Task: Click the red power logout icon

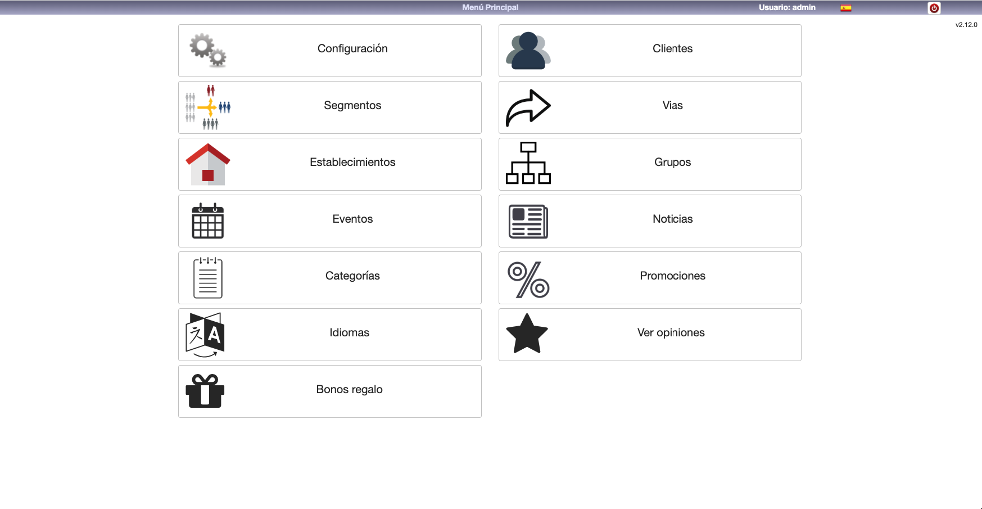Action: (x=934, y=8)
